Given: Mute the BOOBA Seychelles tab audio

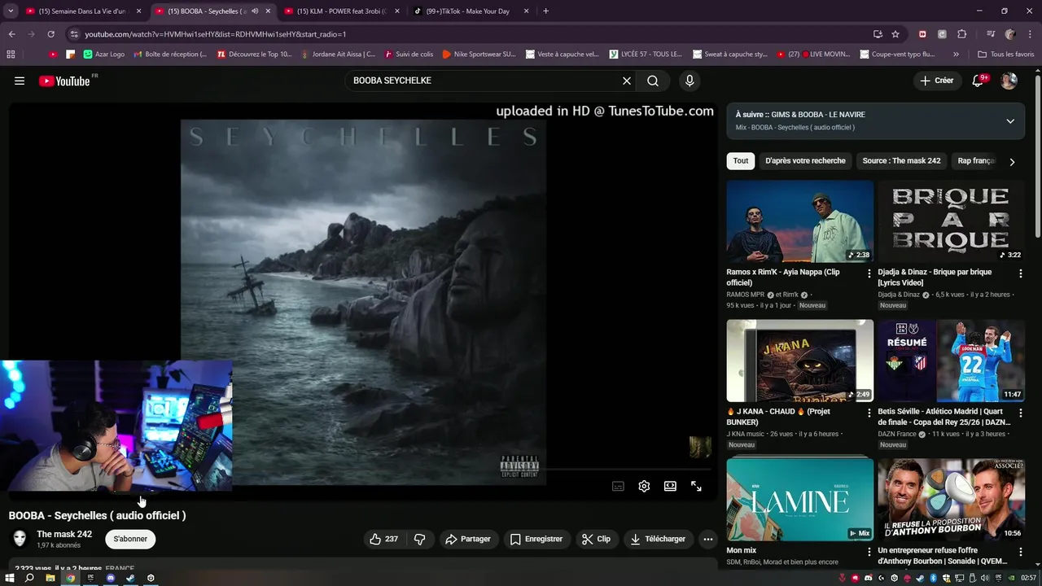Looking at the screenshot, I should click(255, 11).
